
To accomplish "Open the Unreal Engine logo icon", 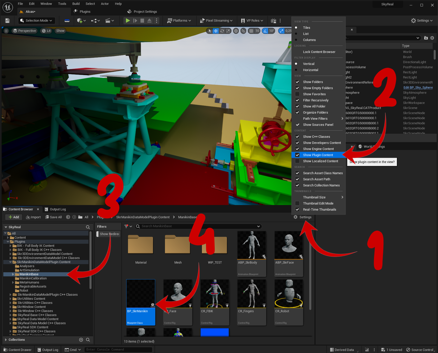I will tap(8, 7).
